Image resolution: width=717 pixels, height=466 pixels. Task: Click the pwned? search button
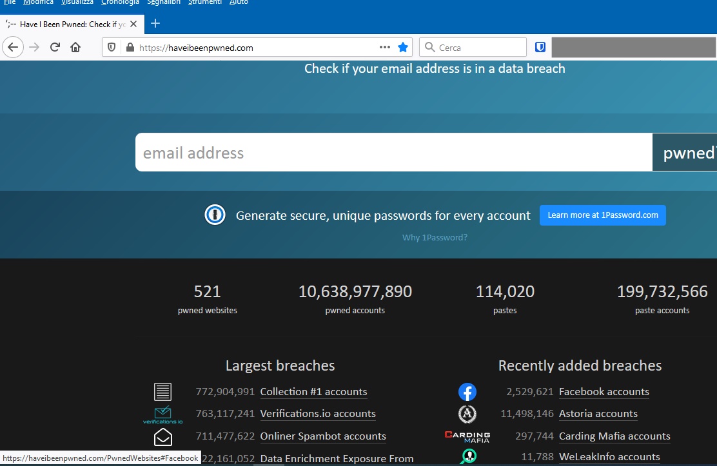pos(685,152)
